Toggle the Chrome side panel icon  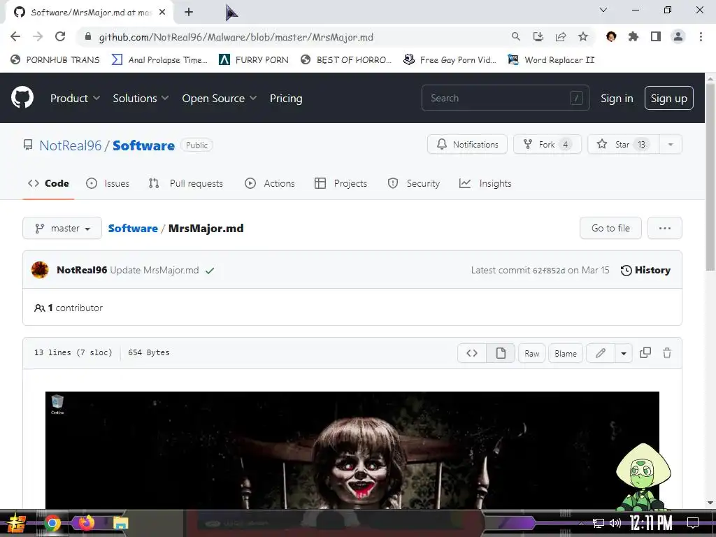[656, 36]
